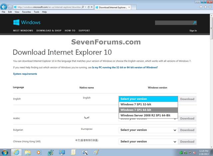Click the volume speaker tray icon

(194, 153)
